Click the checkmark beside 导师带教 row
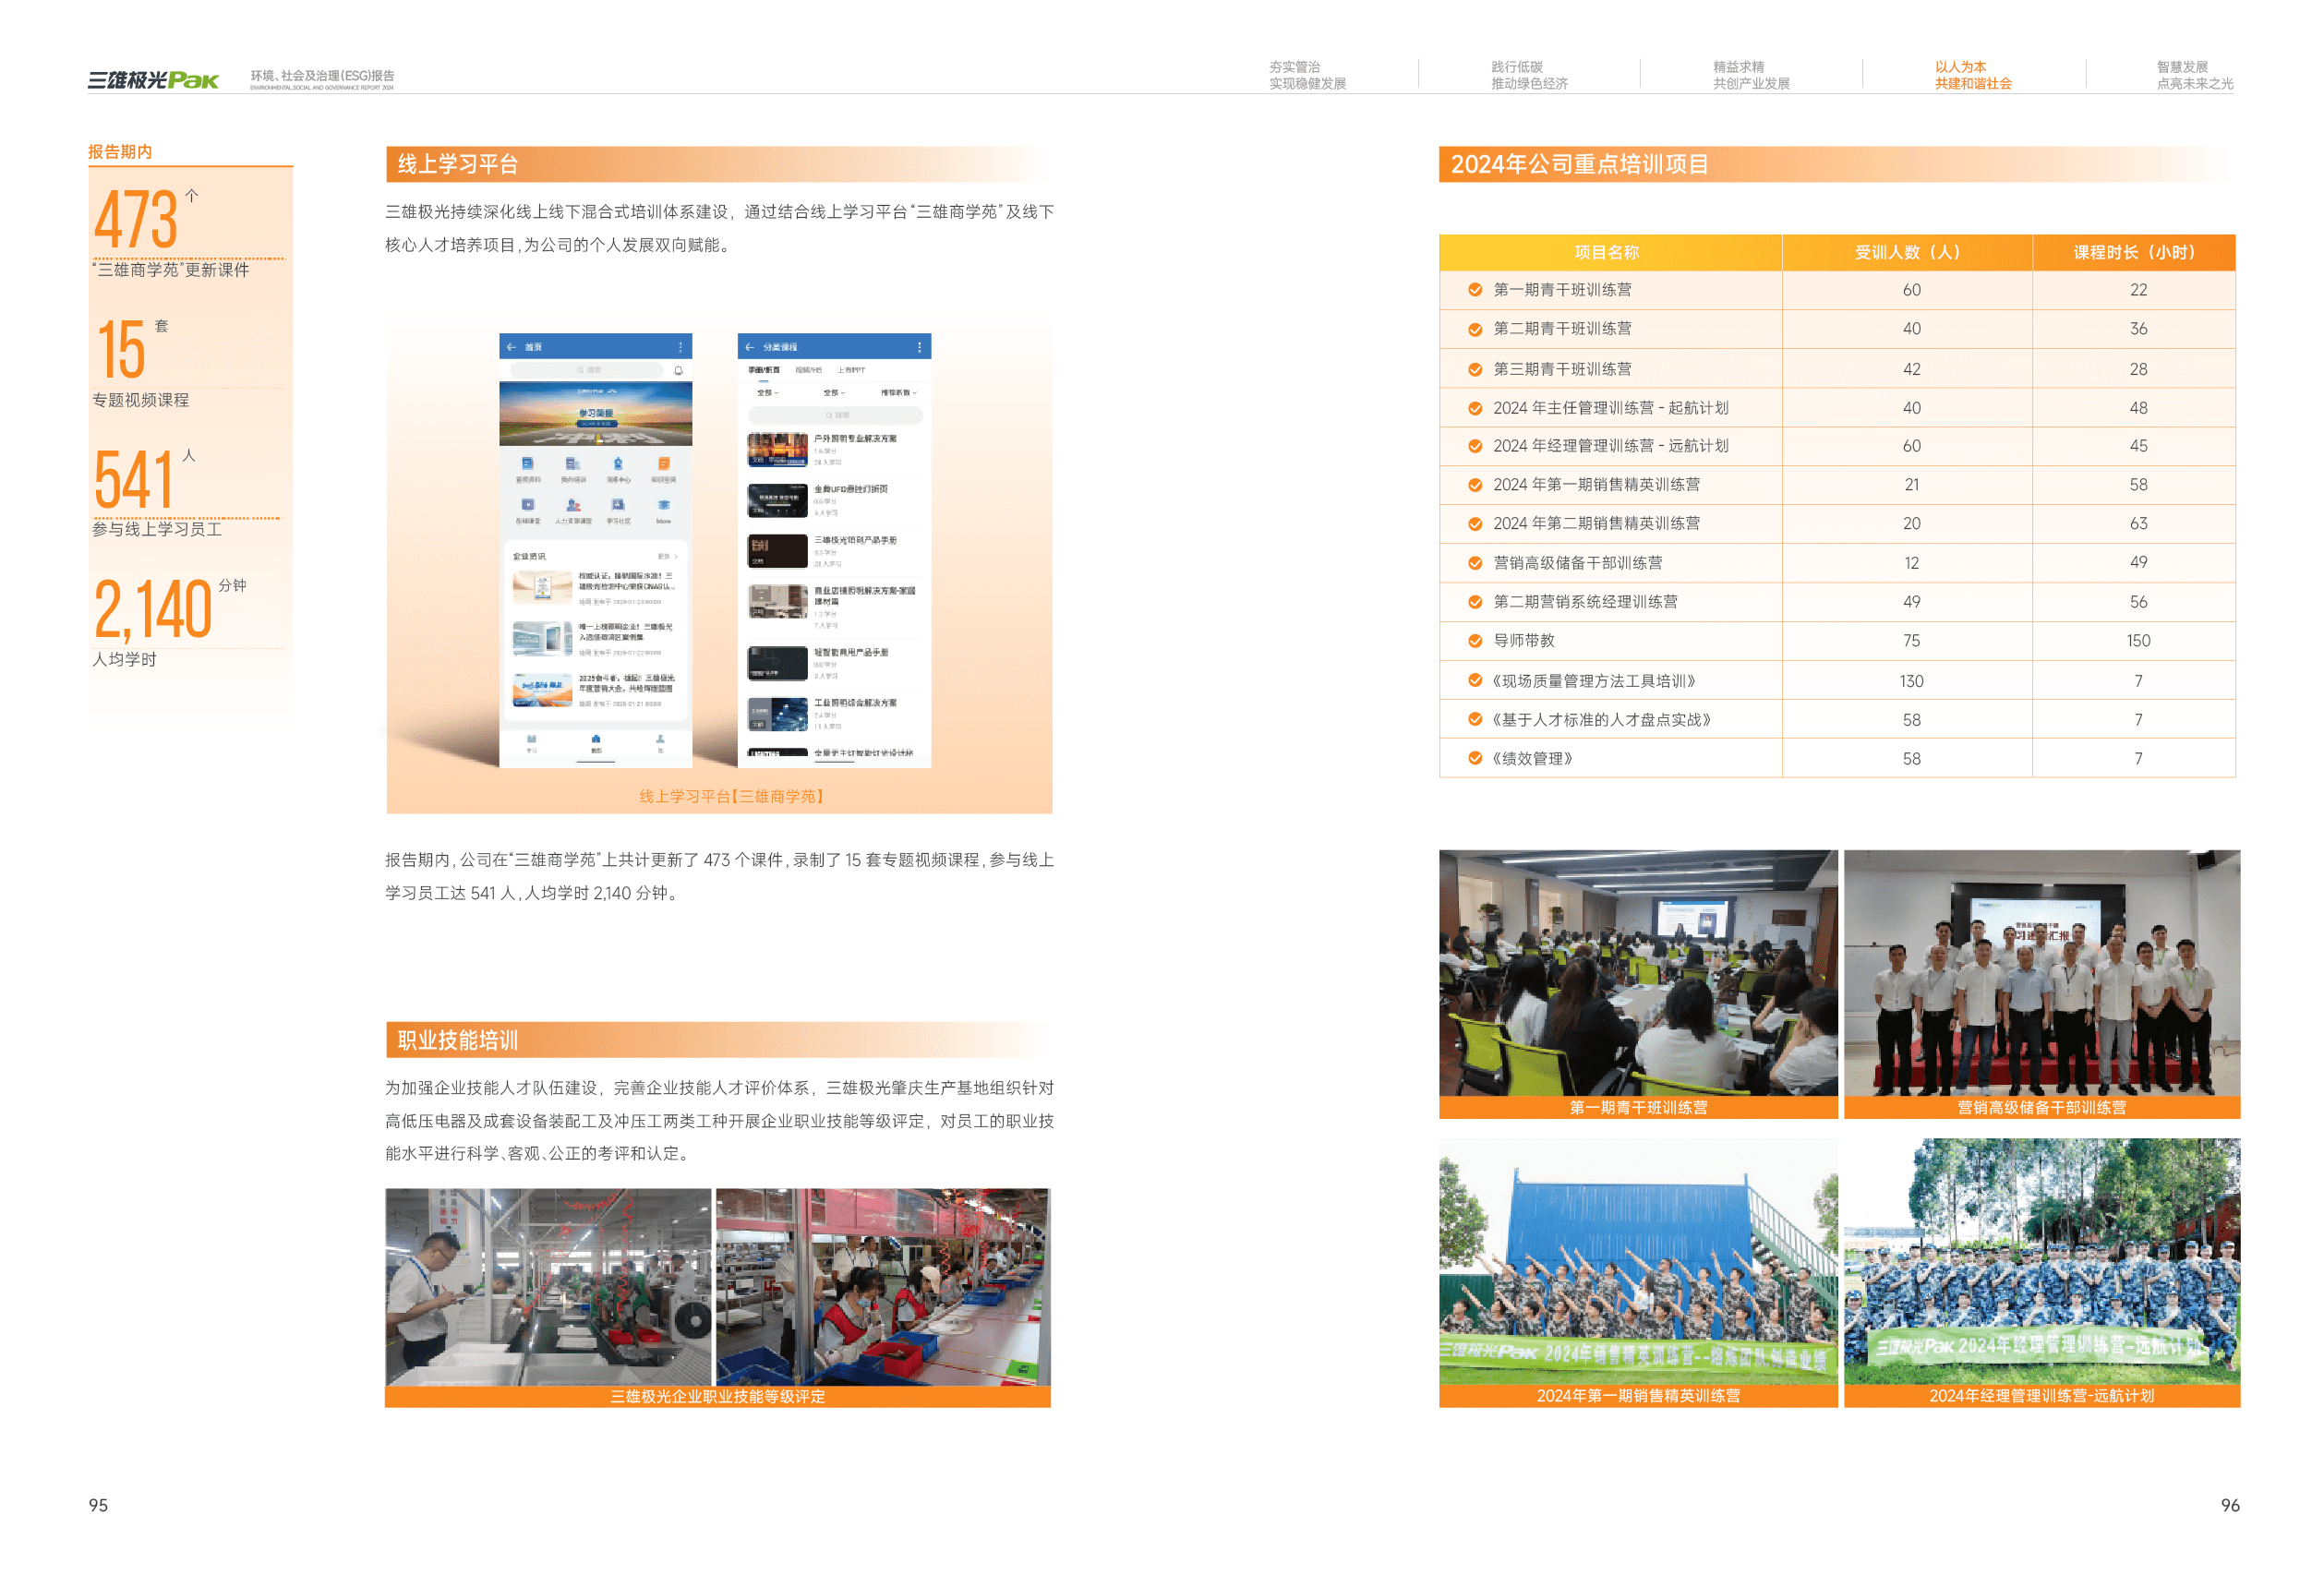Viewport: 2324px width, 1587px height. tap(1475, 641)
